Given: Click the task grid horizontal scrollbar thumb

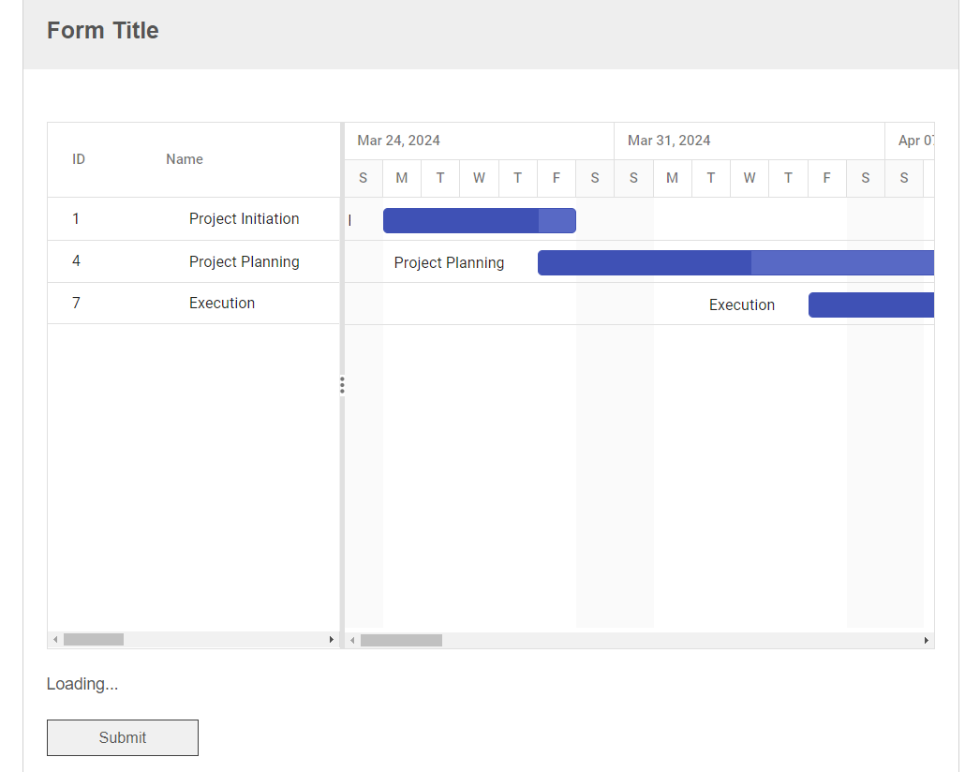Looking at the screenshot, I should (x=94, y=640).
